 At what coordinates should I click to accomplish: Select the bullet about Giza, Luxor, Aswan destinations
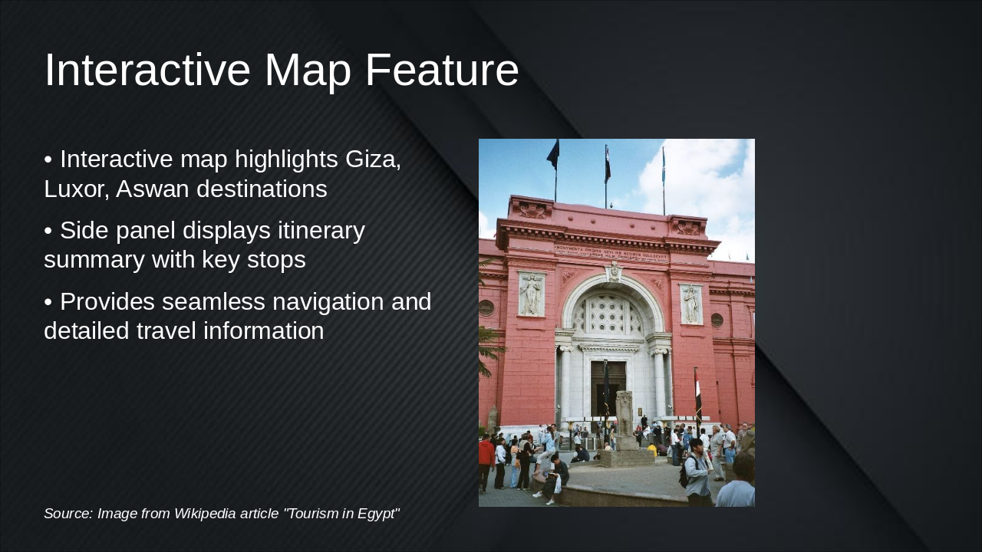click(222, 174)
